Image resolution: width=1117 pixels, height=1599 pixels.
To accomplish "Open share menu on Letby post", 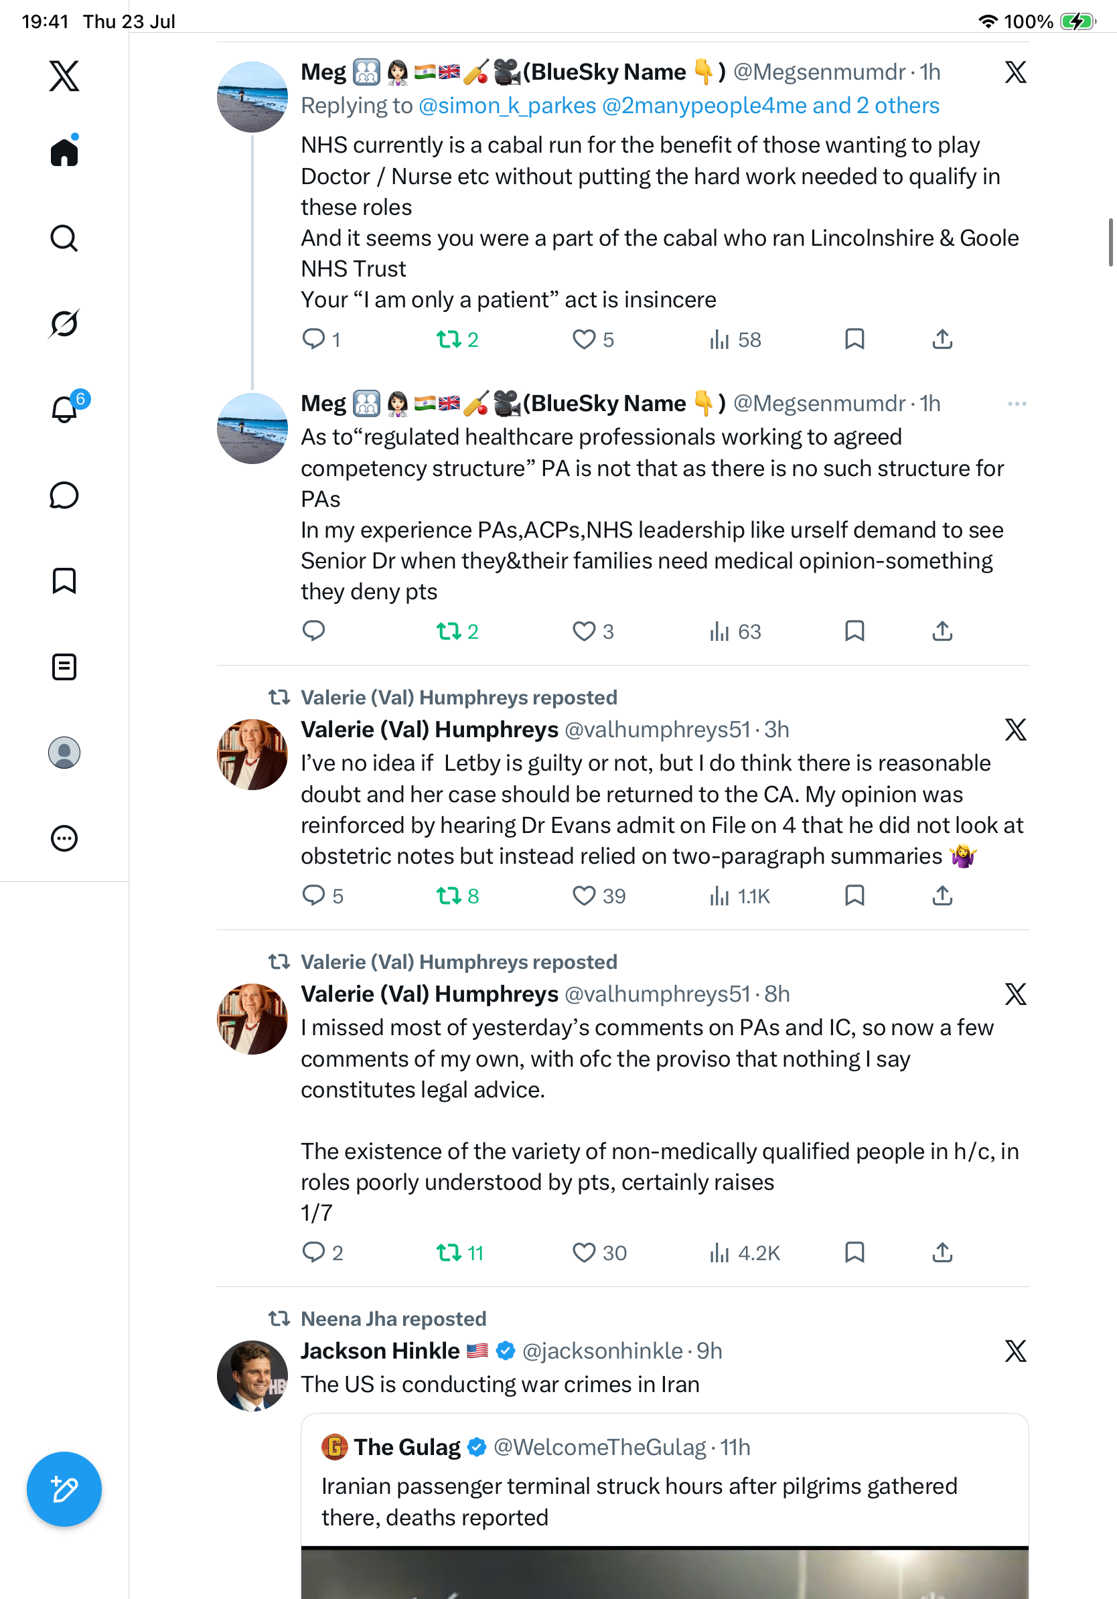I will coord(942,896).
